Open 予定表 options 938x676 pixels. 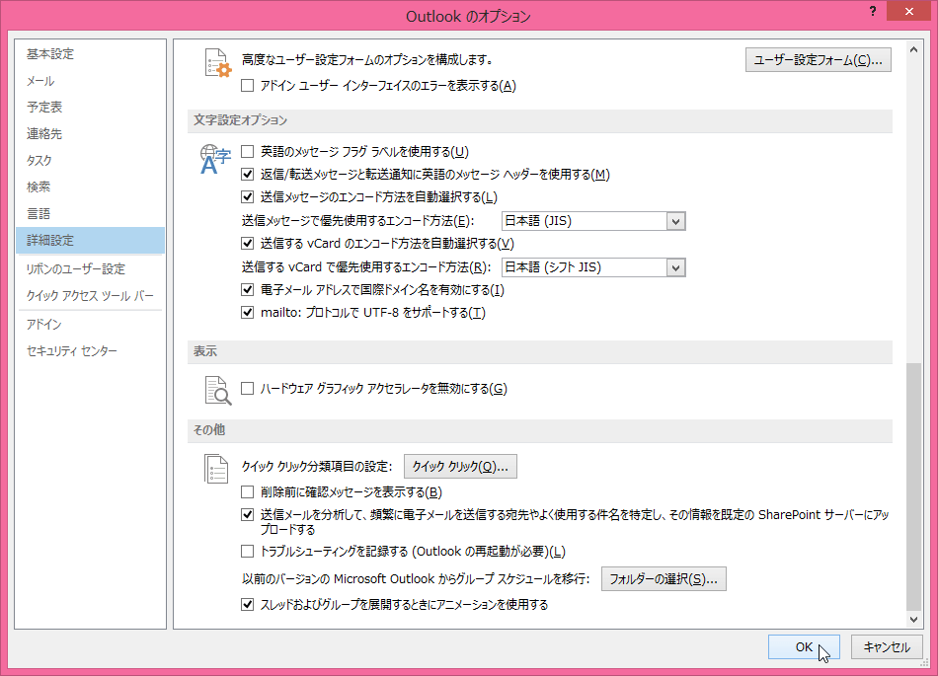click(90, 107)
